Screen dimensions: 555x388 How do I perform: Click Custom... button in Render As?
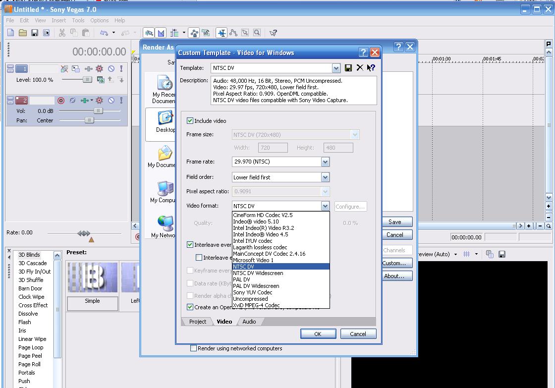pyautogui.click(x=397, y=263)
